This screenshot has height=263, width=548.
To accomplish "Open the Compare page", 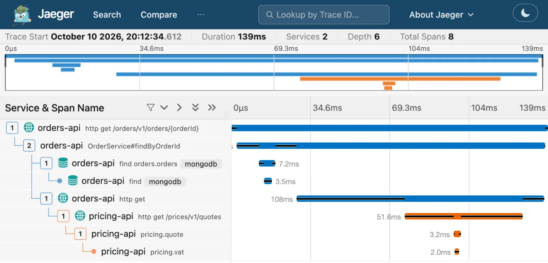I will tap(159, 15).
